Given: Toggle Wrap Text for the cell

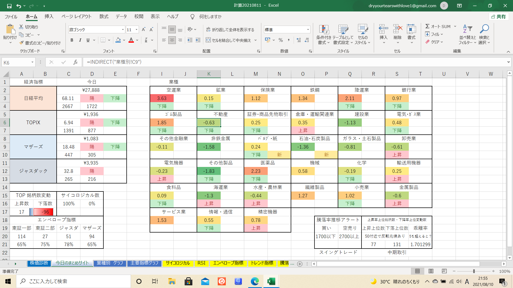Looking at the screenshot, I should coord(208,30).
